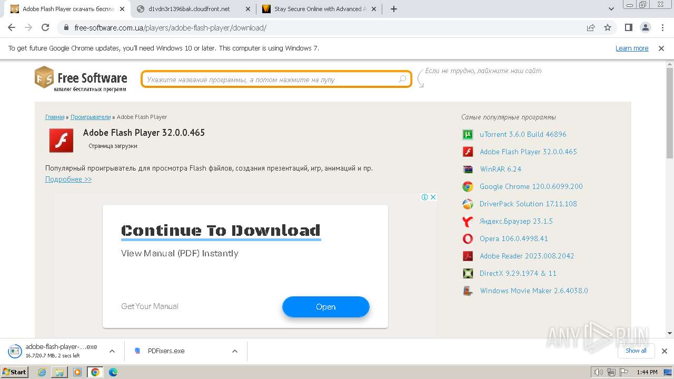Click WinRAR icon in popular list
Viewport: 674px width, 379px height.
coord(468,169)
